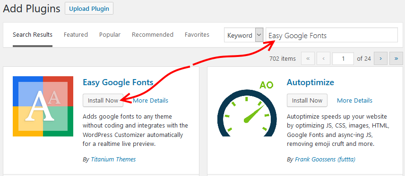Visit the Frank Goossens (futtta) author link
This screenshot has width=405, height=176.
[325, 159]
